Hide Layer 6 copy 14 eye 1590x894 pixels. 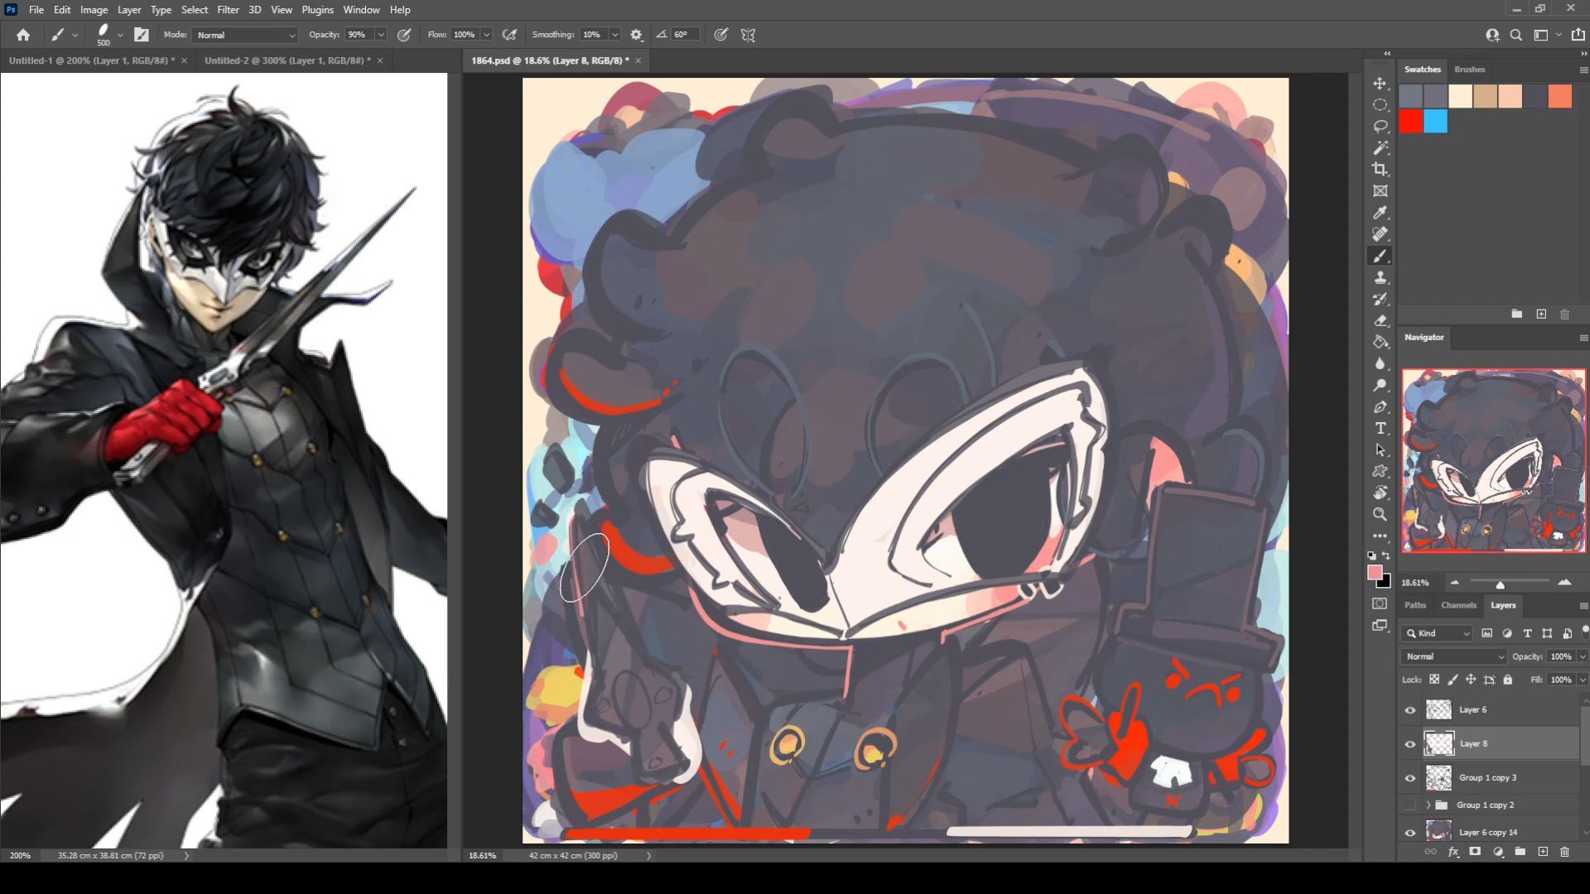pyautogui.click(x=1410, y=833)
